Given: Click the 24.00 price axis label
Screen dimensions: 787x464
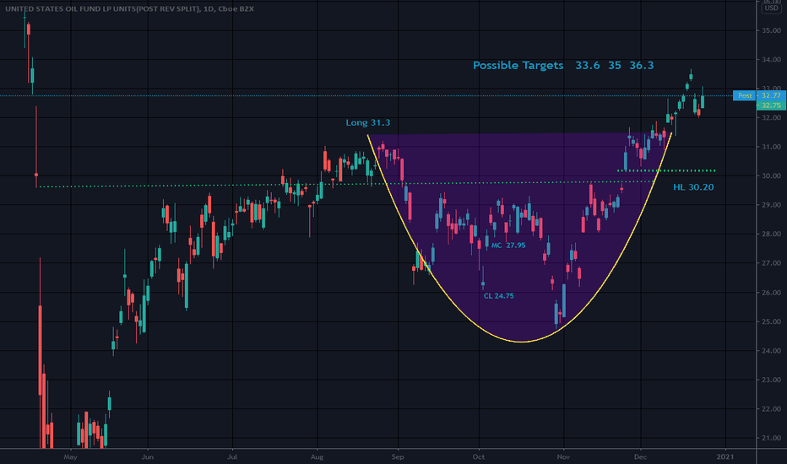Looking at the screenshot, I should coord(771,351).
